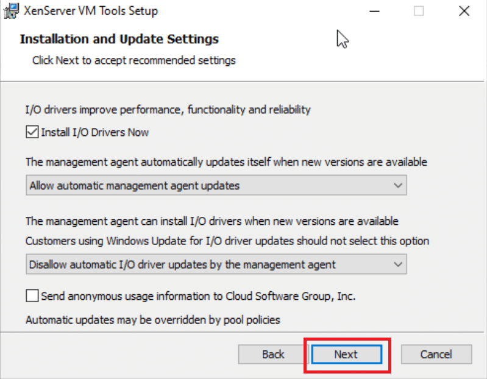The image size is (487, 379).
Task: Uncheck the Install I/O Drivers Now checkbox
Action: (32, 132)
